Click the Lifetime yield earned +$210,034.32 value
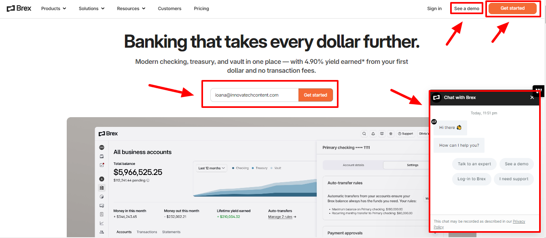 pyautogui.click(x=229, y=217)
